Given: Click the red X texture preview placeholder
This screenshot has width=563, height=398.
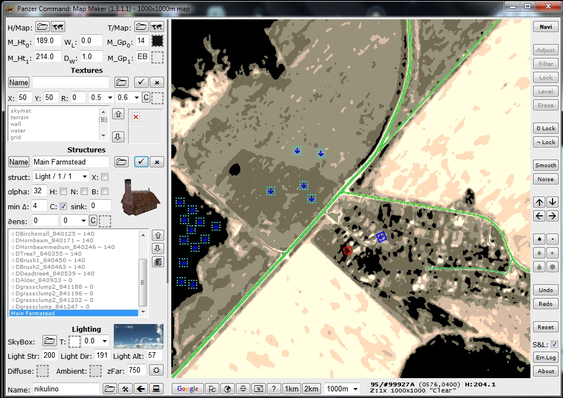Looking at the screenshot, I should coord(136,117).
